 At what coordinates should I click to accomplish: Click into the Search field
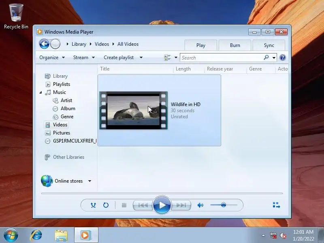click(x=221, y=58)
